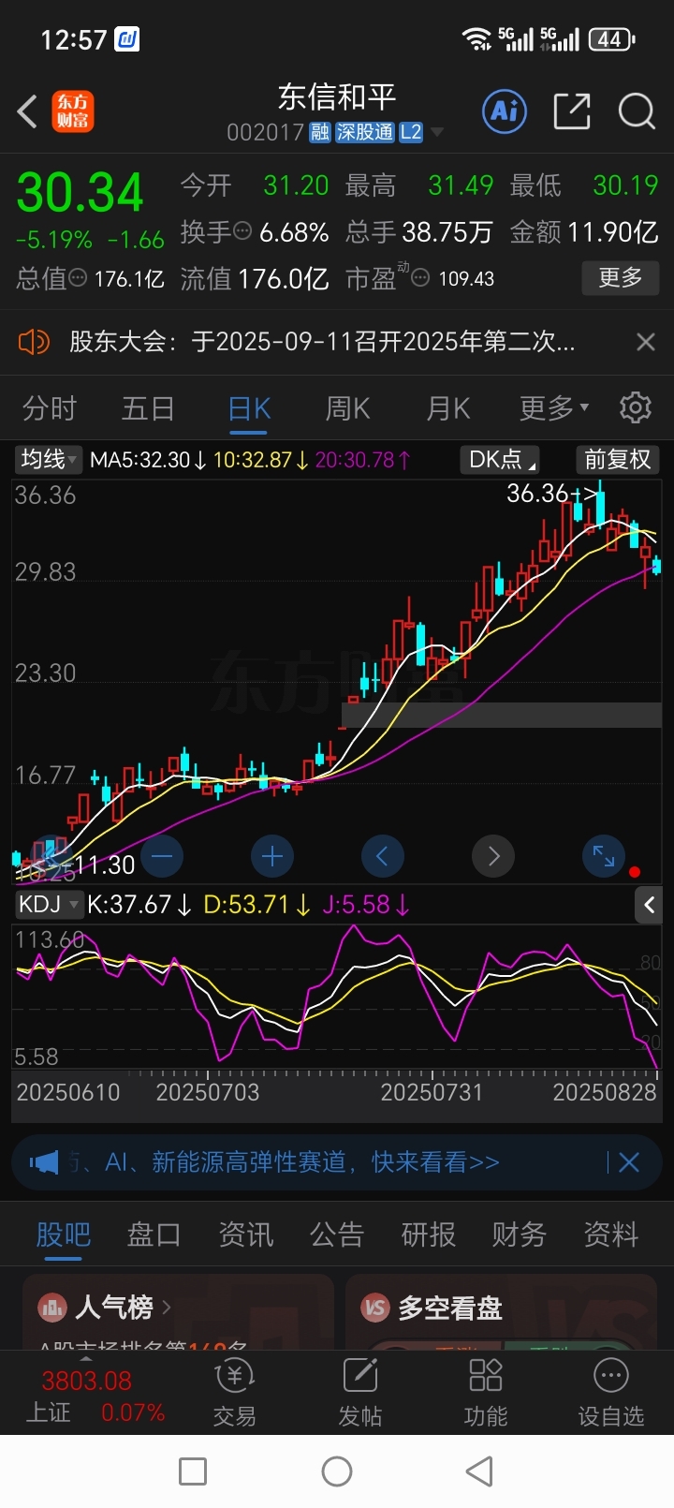Close the promo banner

click(x=629, y=1162)
